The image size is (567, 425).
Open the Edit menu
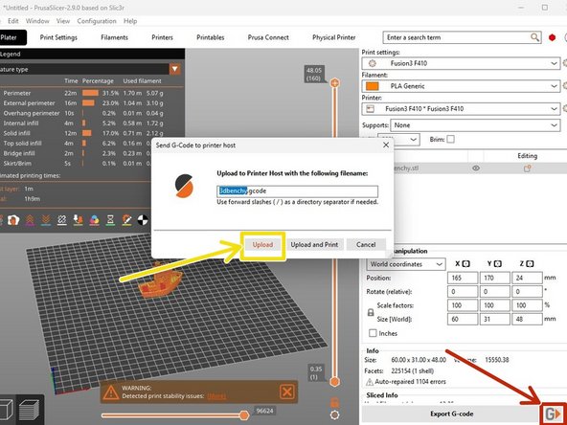click(13, 21)
